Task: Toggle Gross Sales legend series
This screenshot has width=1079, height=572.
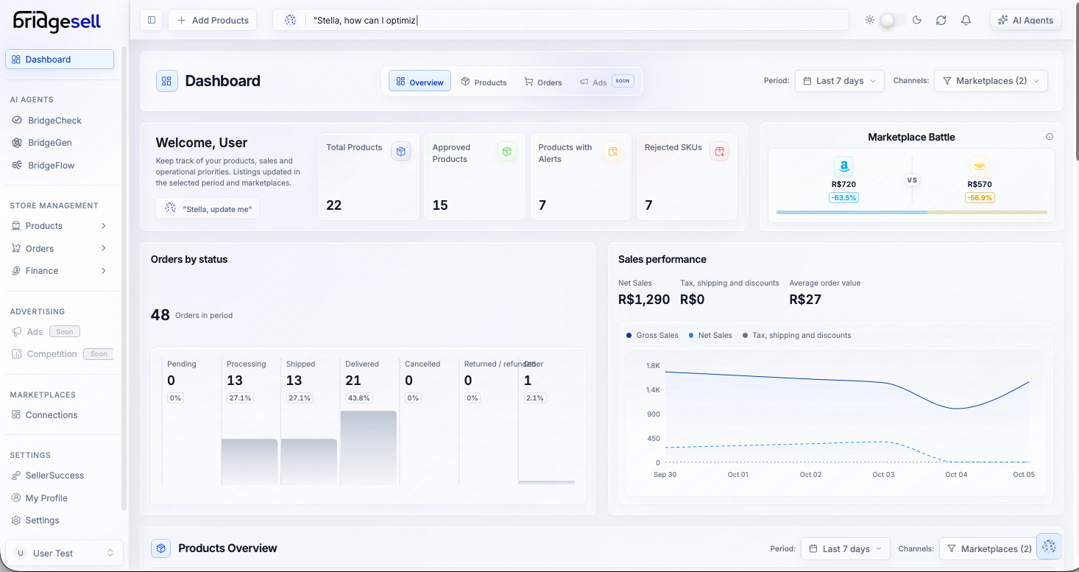Action: tap(652, 335)
